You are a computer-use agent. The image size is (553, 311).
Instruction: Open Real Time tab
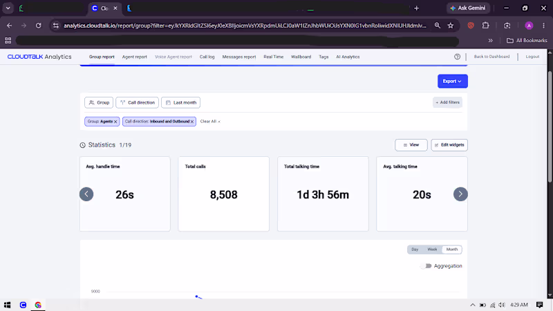[273, 57]
